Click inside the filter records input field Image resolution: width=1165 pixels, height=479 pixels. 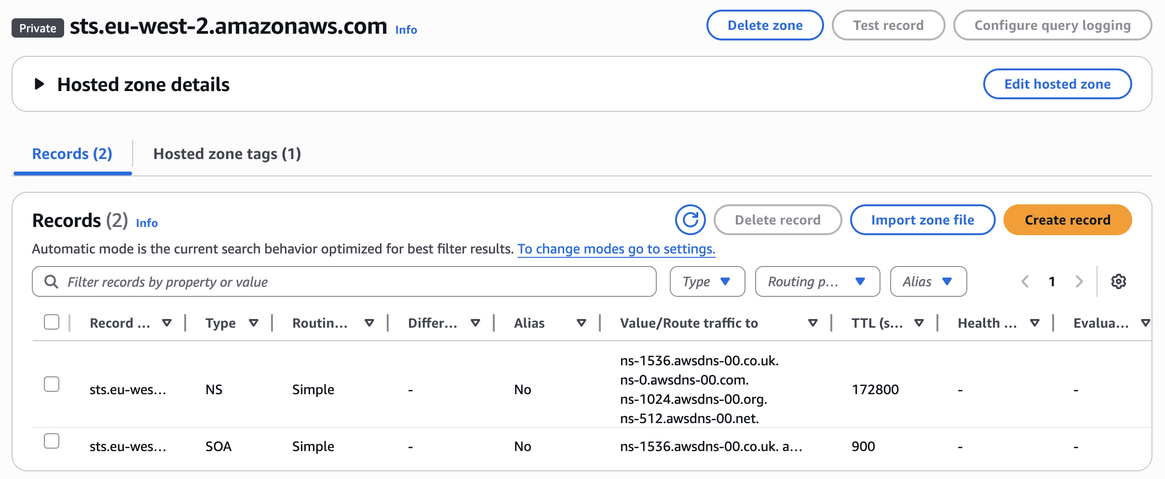(338, 281)
